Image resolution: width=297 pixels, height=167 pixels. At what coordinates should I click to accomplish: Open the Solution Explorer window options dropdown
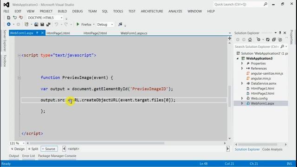(x=275, y=33)
